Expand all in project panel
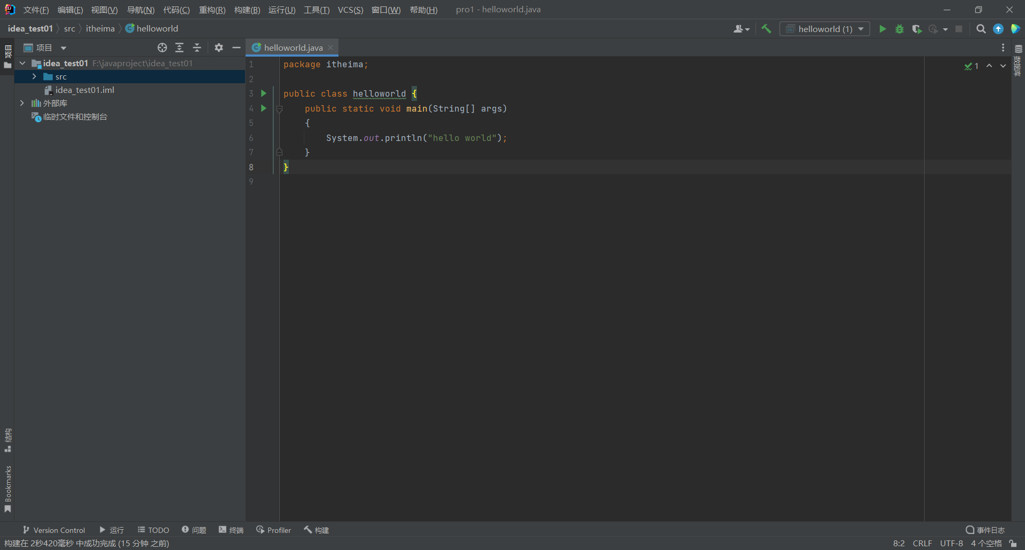This screenshot has width=1025, height=550. tap(179, 48)
